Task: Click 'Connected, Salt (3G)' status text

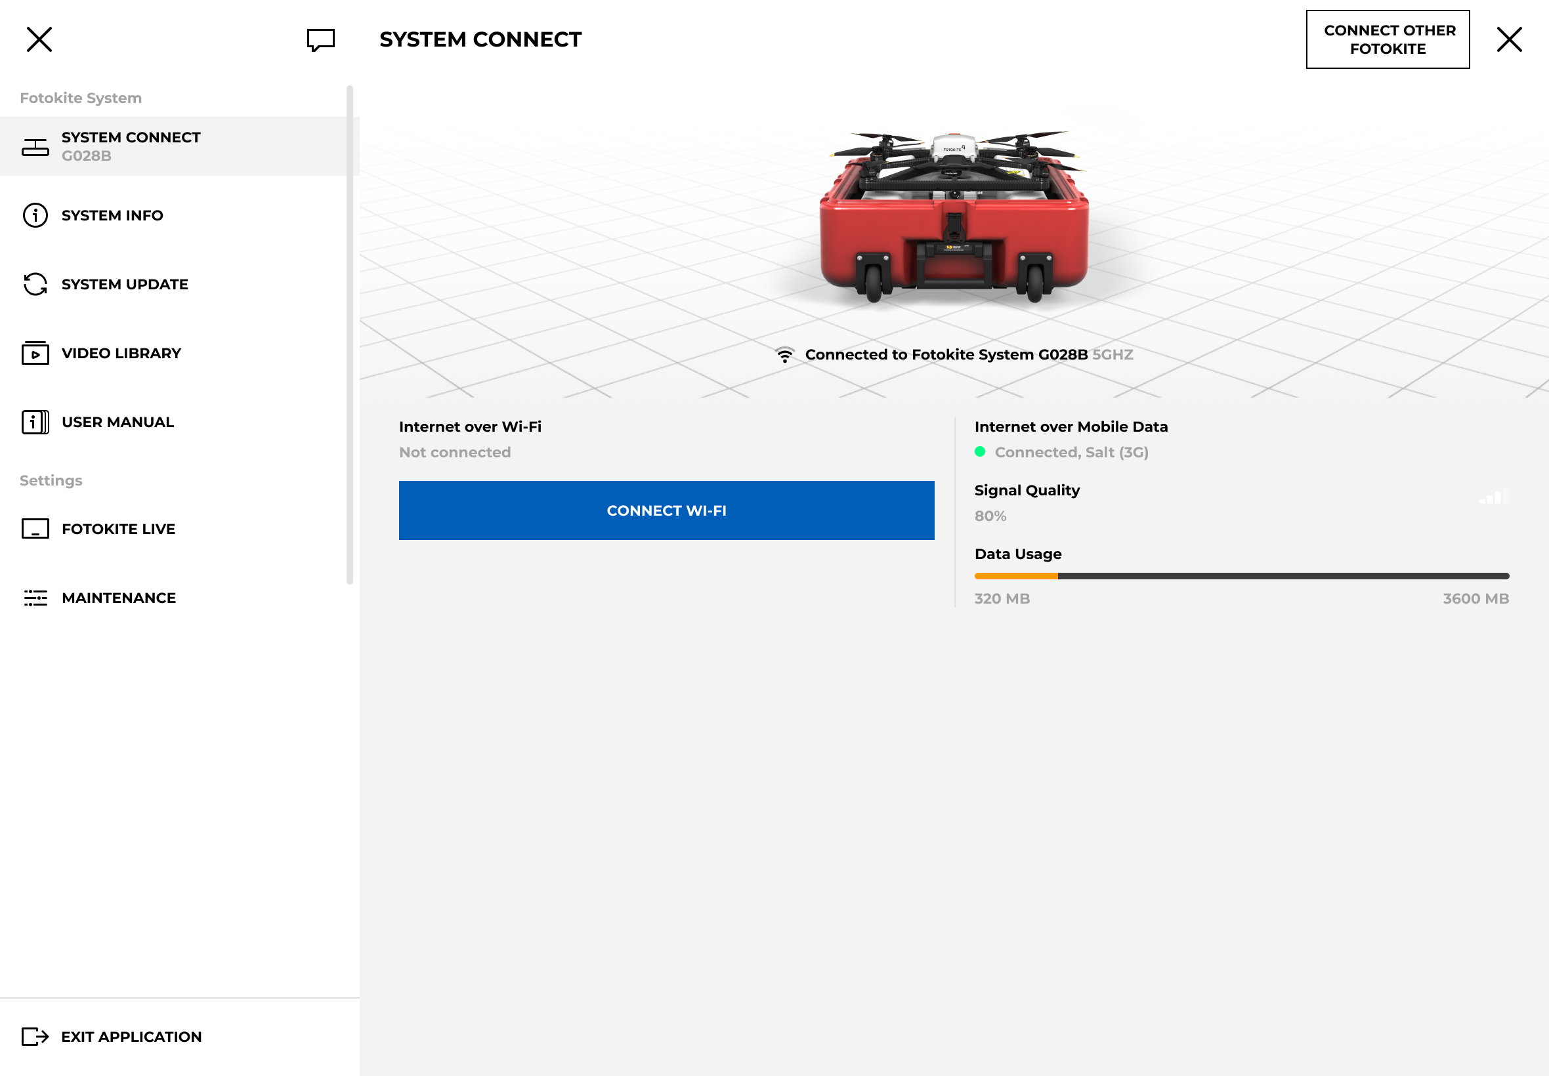Action: pos(1072,452)
